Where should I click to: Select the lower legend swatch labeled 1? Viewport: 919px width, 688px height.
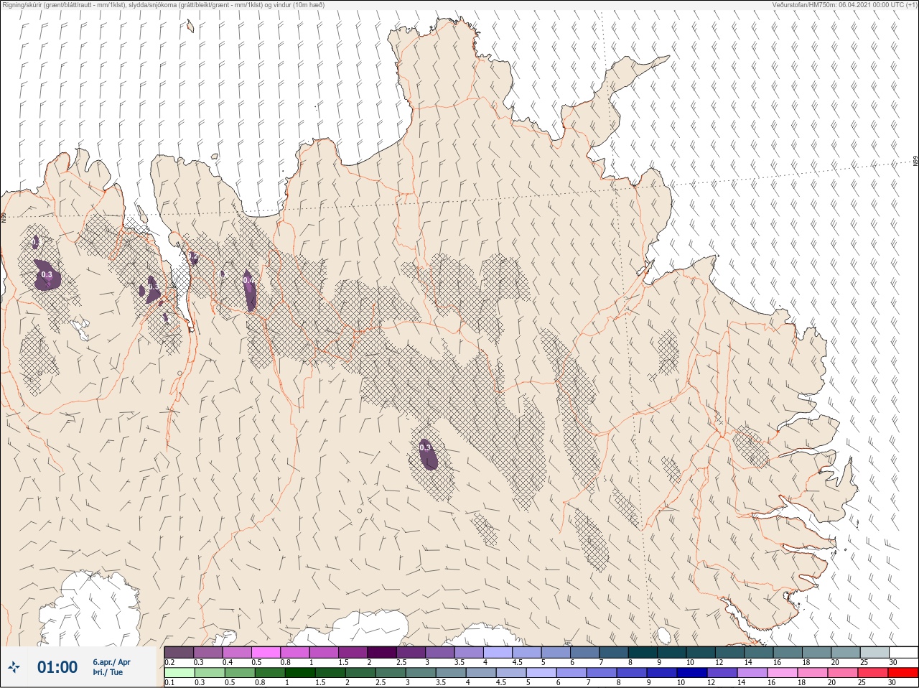[x=299, y=673]
